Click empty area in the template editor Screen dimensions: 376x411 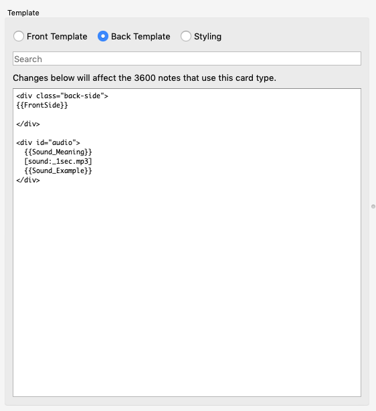[187, 288]
